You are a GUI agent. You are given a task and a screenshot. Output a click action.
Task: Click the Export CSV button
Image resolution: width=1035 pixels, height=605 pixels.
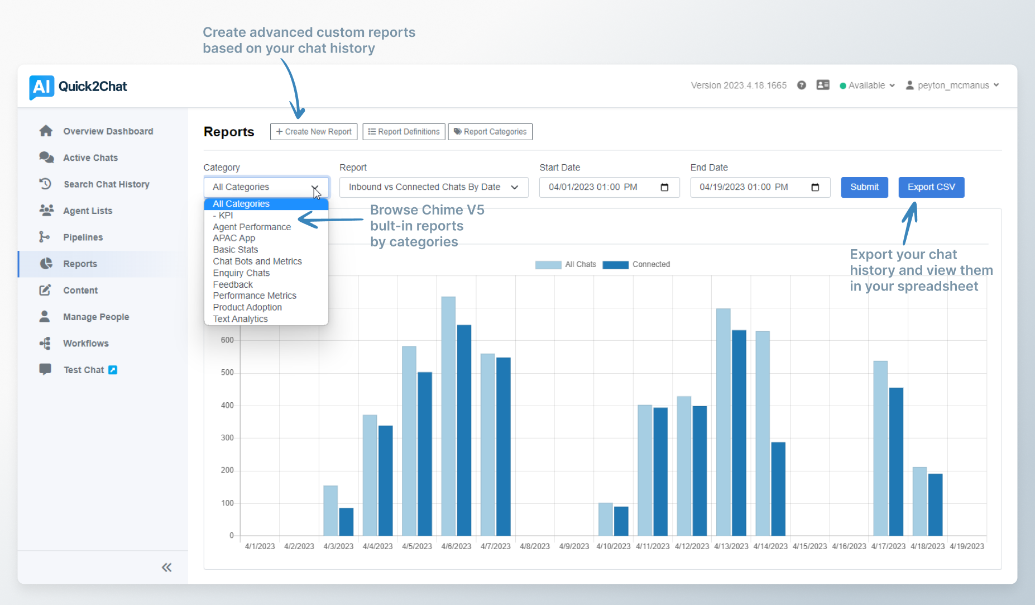(931, 187)
